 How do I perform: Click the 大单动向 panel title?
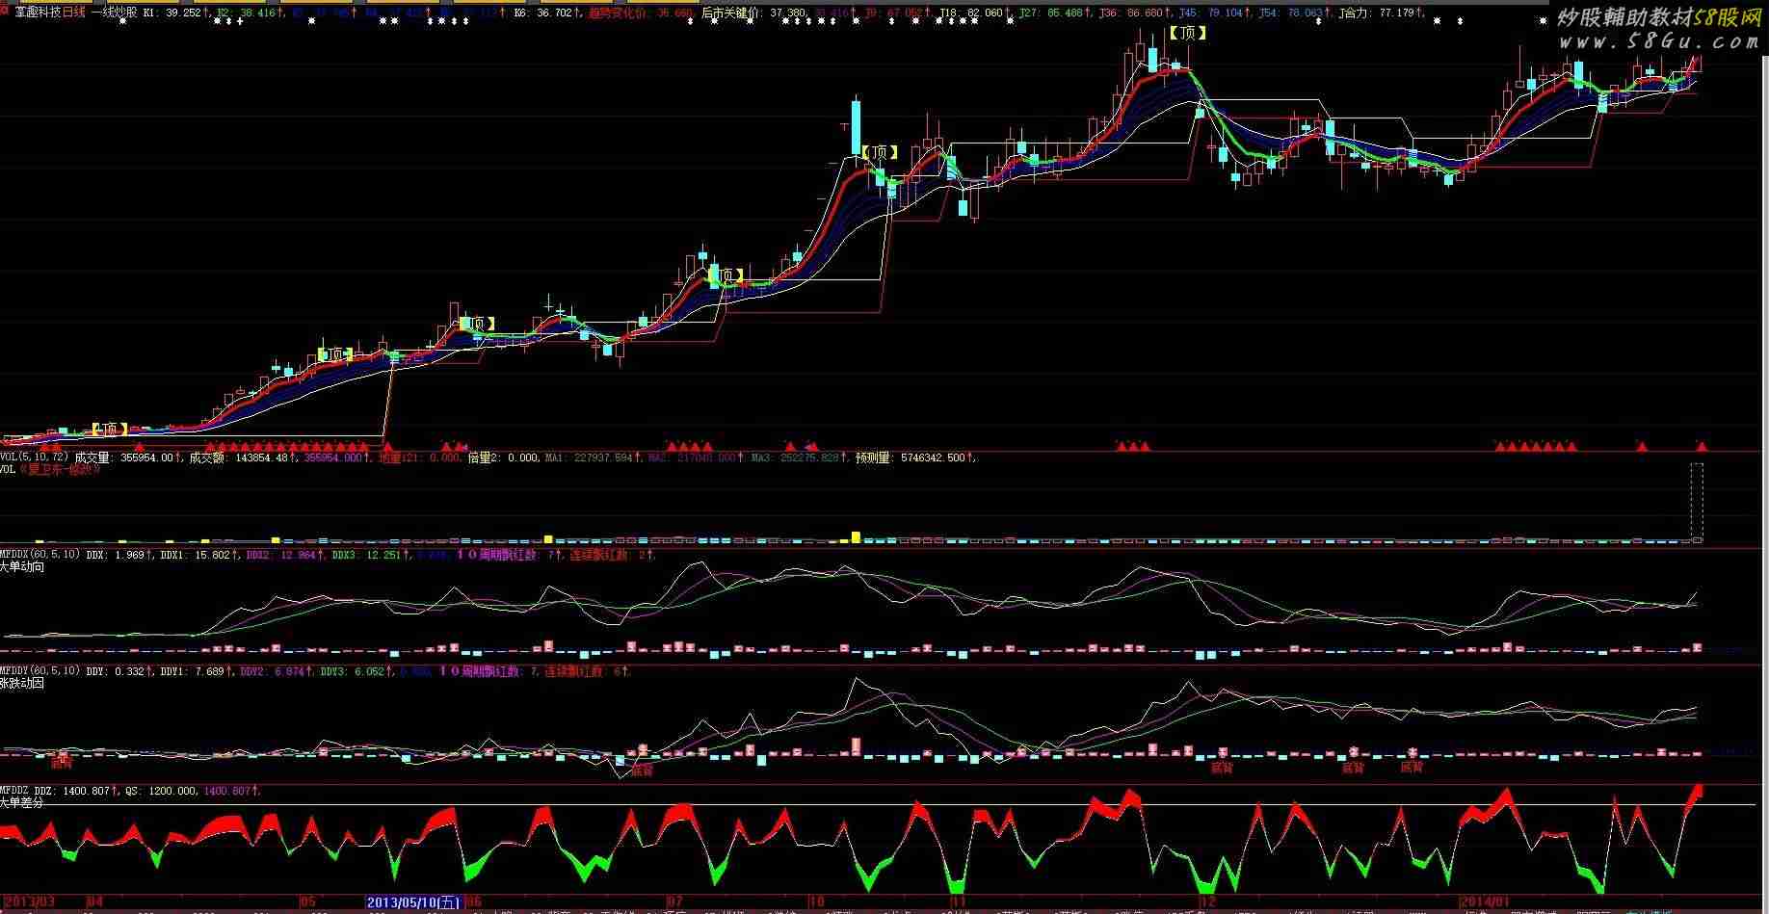(22, 567)
